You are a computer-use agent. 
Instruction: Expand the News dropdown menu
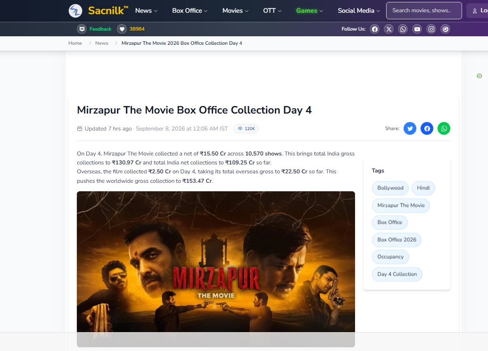146,10
